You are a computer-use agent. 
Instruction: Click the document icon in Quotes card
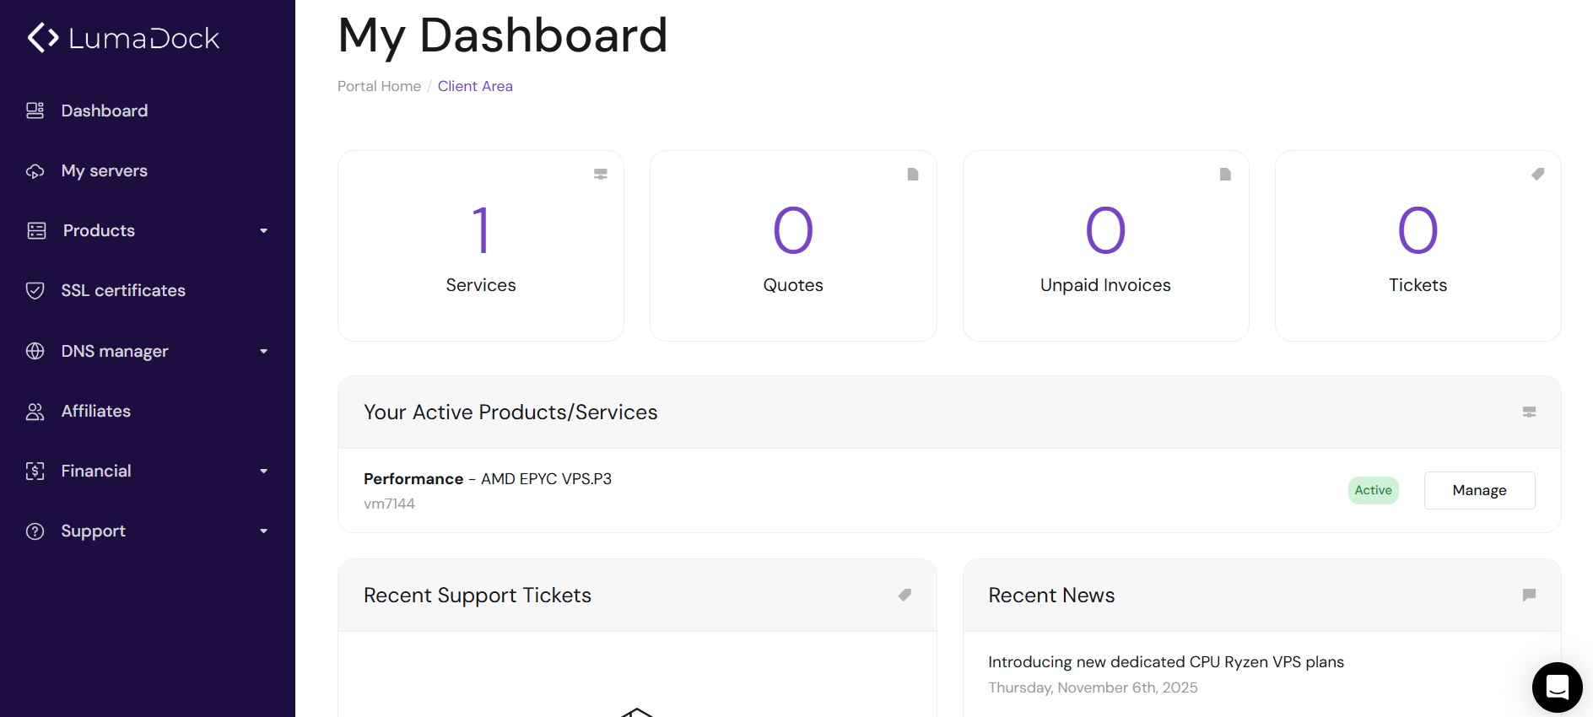click(913, 174)
